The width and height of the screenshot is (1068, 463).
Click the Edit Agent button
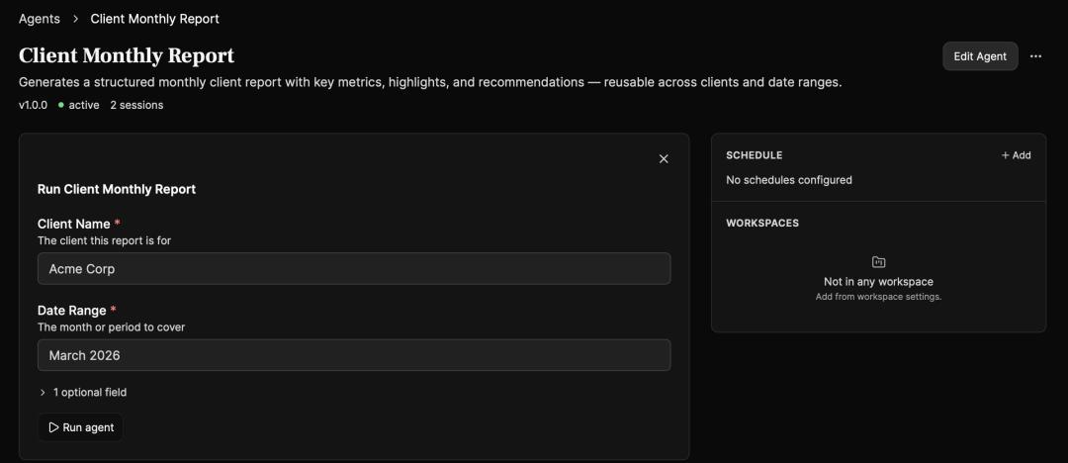(979, 56)
